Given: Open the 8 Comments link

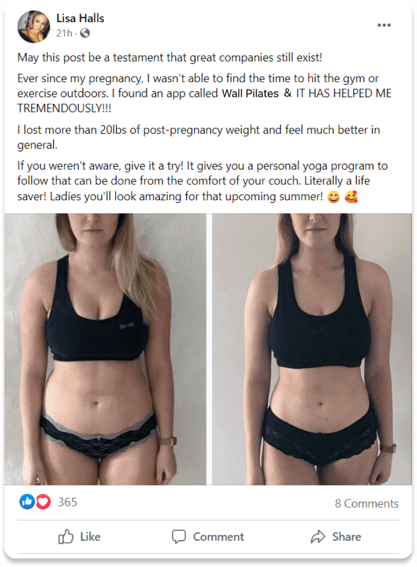Looking at the screenshot, I should [367, 503].
